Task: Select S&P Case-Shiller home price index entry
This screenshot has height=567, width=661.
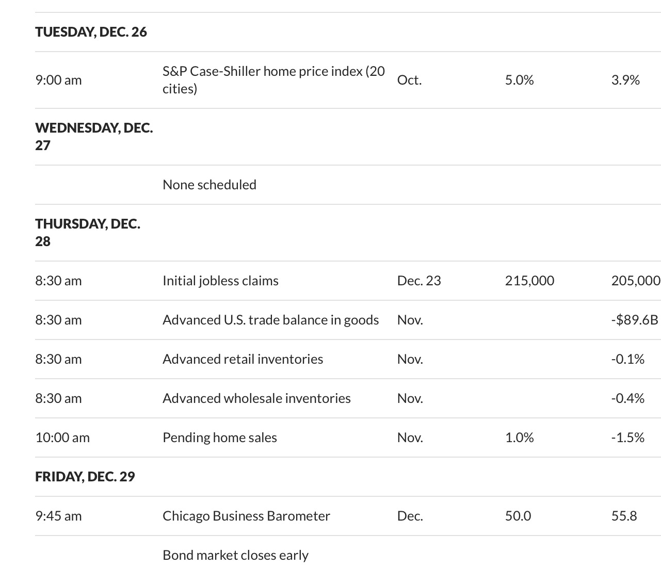Action: [x=273, y=80]
